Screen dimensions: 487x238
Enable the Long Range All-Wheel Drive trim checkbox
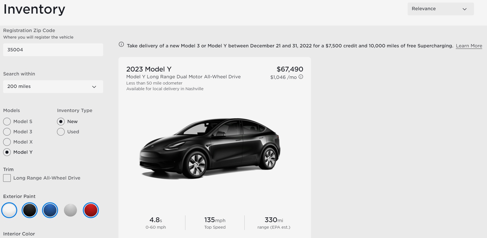coord(7,178)
